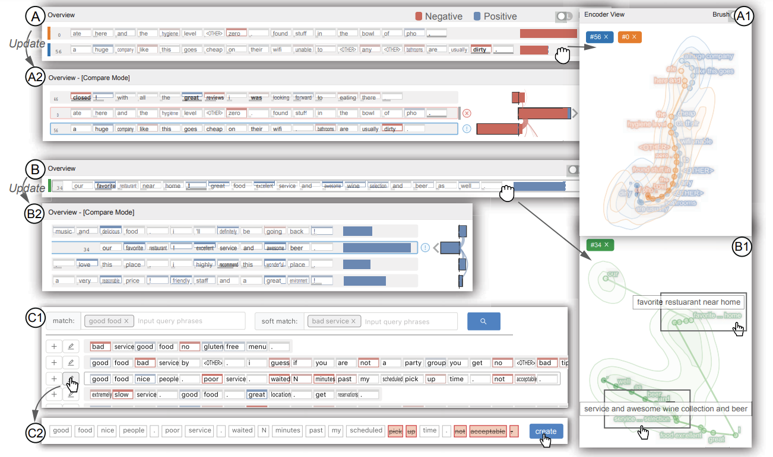Image resolution: width=773 pixels, height=457 pixels.
Task: Edit the 'good food bad service by' sentence
Action: [71, 363]
